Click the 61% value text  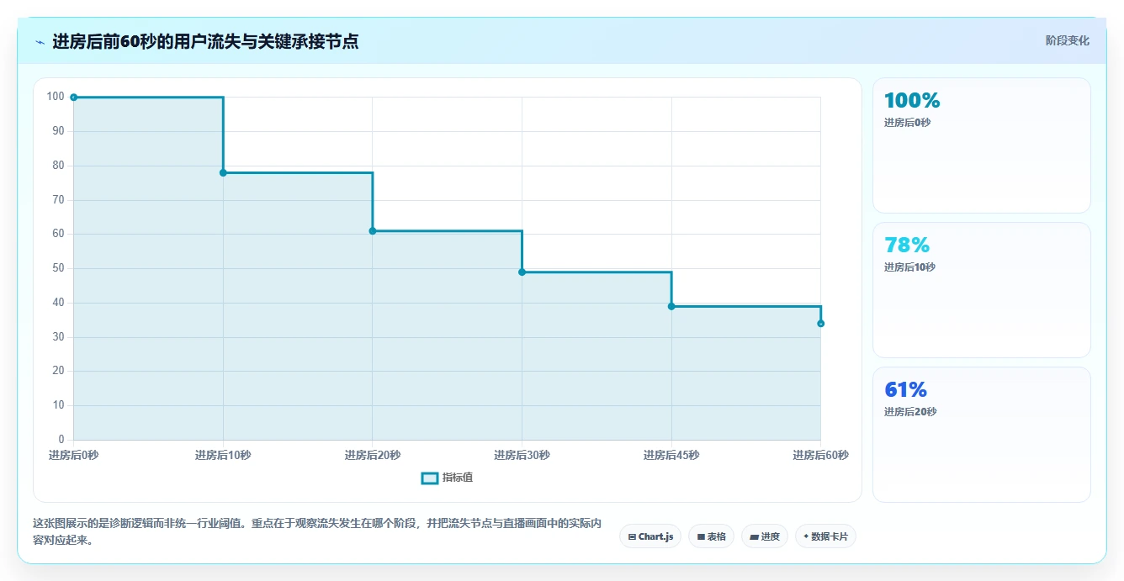tap(905, 389)
